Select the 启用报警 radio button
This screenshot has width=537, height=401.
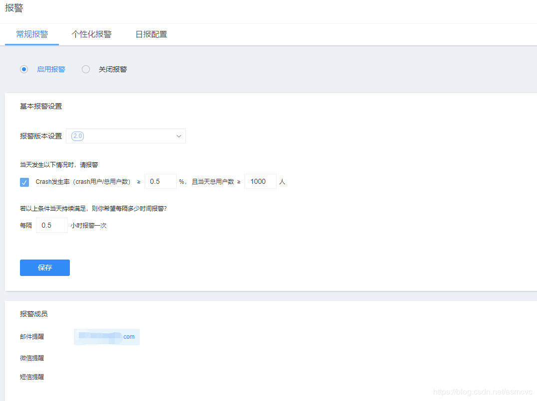[24, 69]
